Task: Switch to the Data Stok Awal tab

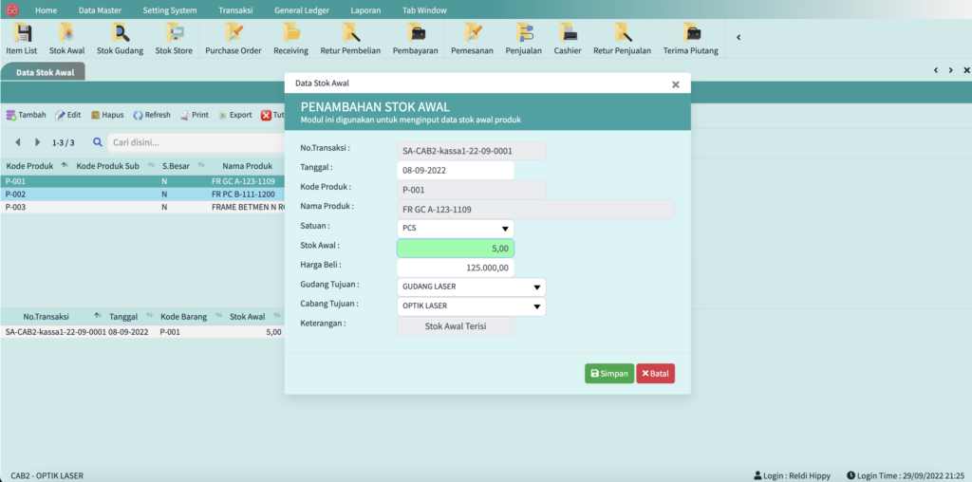Action: [x=44, y=72]
